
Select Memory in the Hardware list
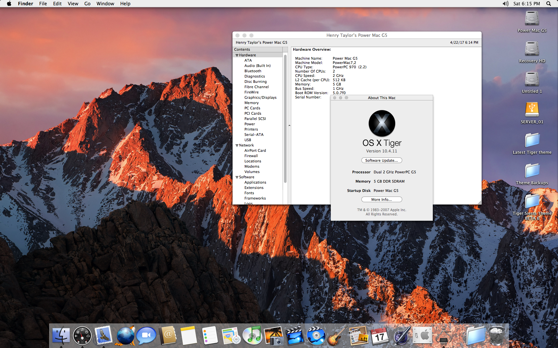coord(251,103)
